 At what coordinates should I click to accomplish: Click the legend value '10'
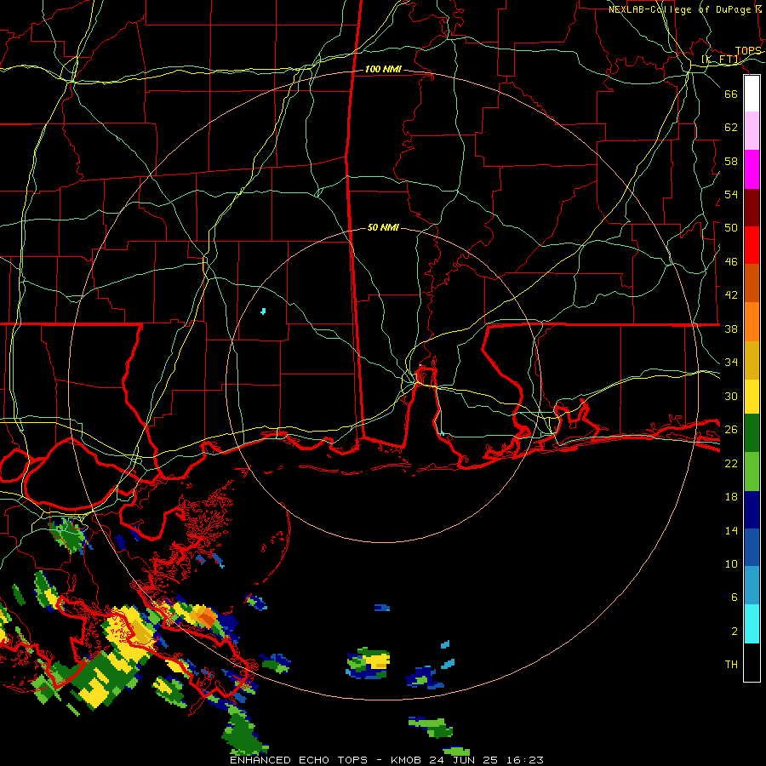[x=731, y=564]
